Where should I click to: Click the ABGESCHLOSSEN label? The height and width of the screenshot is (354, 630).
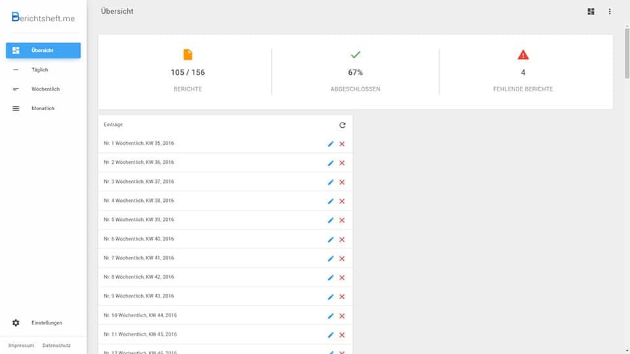click(356, 89)
